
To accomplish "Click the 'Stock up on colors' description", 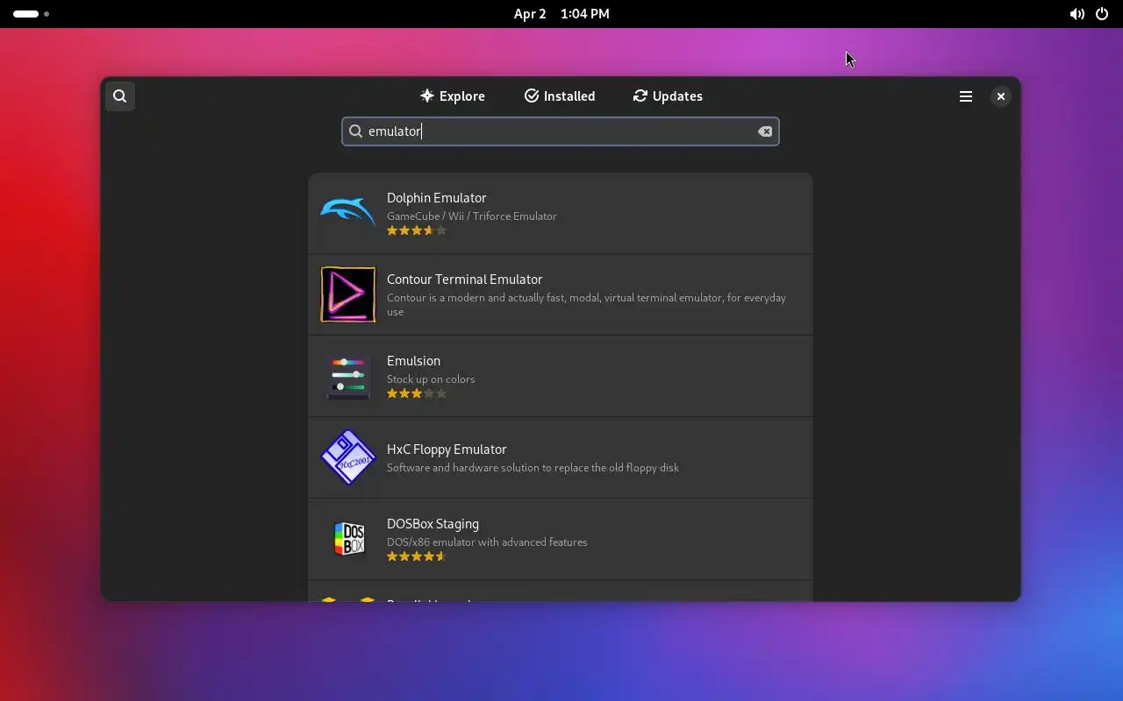I will pyautogui.click(x=431, y=379).
